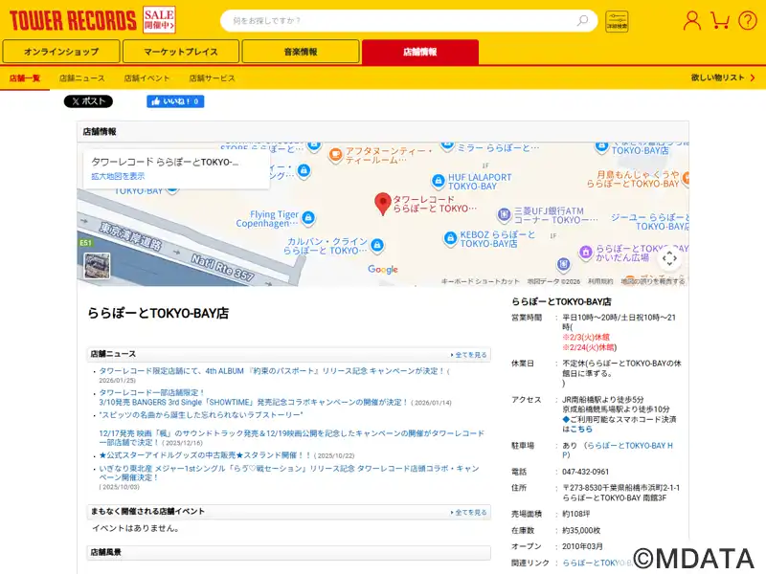
Task: Click the 約35,000枚 stock value
Action: (x=581, y=530)
